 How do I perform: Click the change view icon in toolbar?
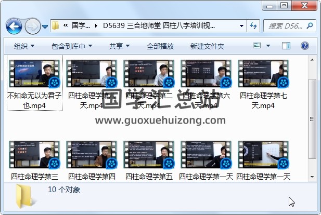pyautogui.click(x=257, y=46)
